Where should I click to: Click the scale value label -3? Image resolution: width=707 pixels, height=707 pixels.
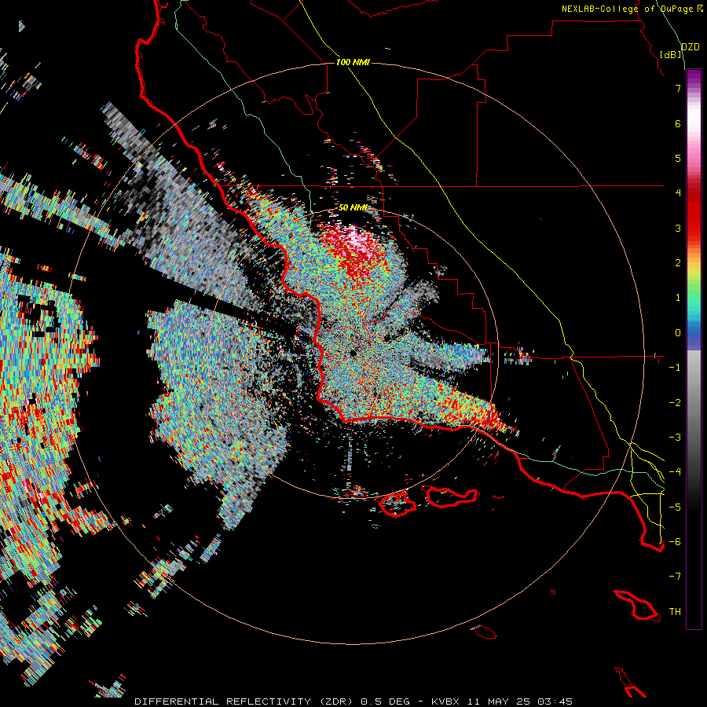point(675,438)
